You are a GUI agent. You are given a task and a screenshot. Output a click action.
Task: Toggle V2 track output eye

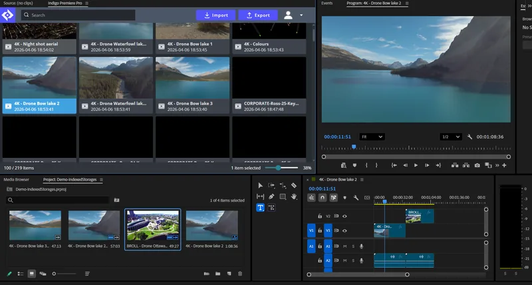coord(344,216)
